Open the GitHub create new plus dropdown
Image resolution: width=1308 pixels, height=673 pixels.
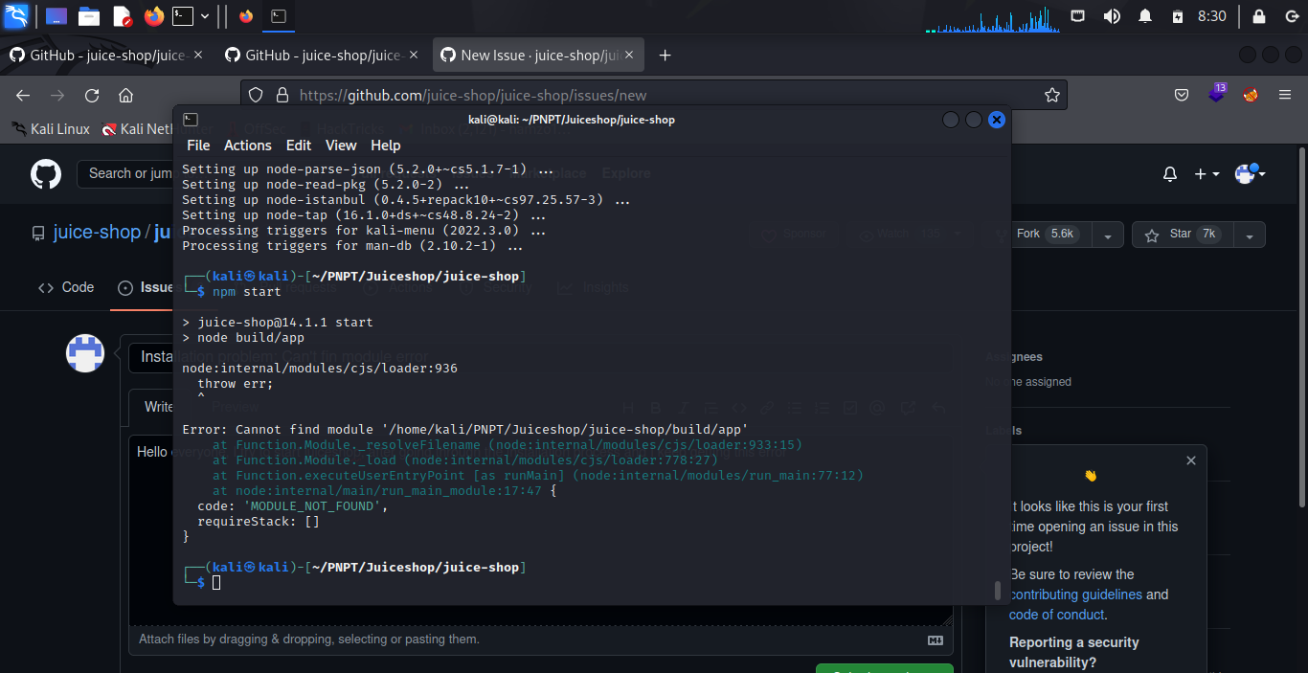point(1207,174)
